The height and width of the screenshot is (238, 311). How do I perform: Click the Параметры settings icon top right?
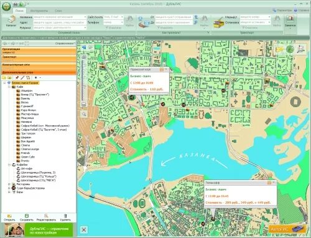coord(274,10)
